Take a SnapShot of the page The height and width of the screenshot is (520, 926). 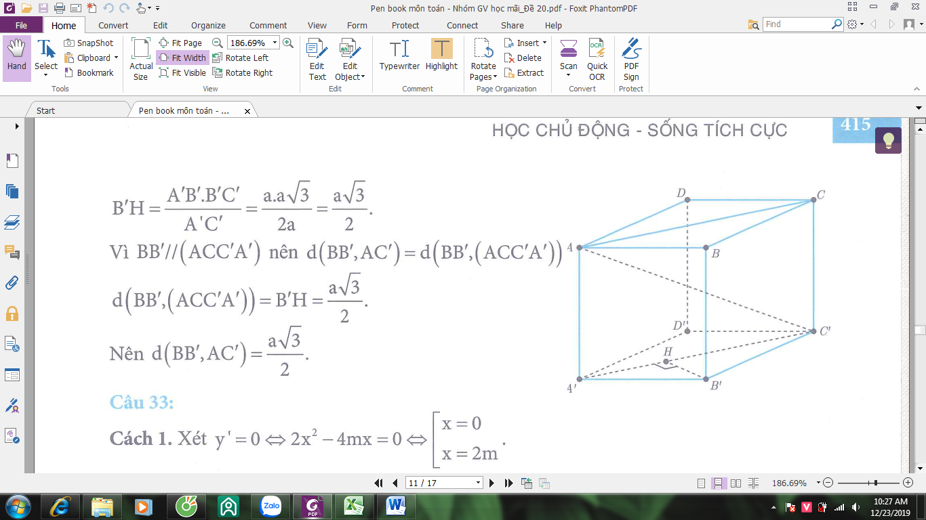click(x=89, y=43)
